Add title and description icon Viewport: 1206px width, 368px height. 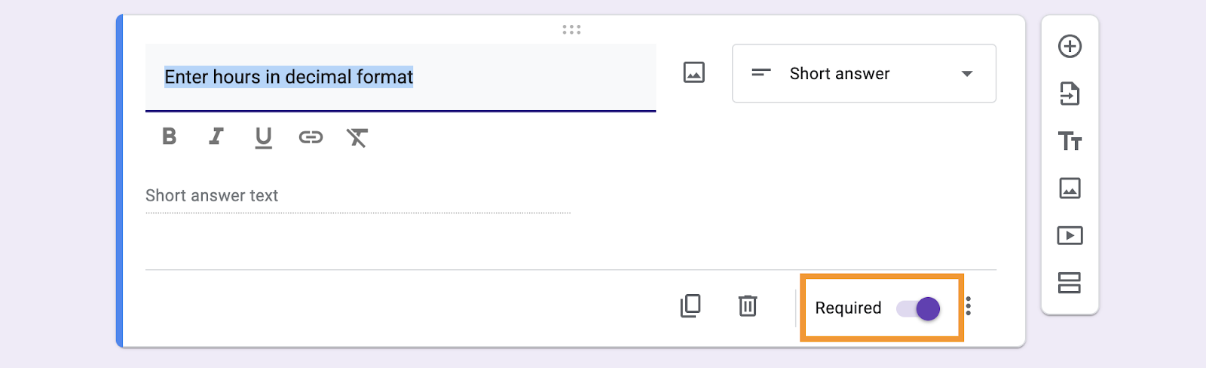tap(1070, 141)
